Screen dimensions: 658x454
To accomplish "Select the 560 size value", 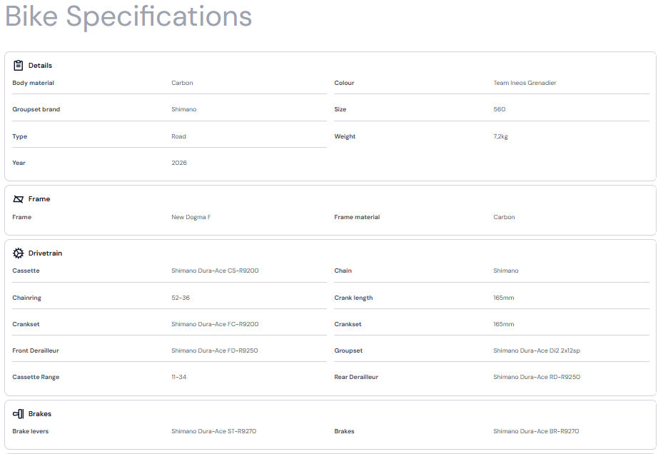I will pos(500,109).
